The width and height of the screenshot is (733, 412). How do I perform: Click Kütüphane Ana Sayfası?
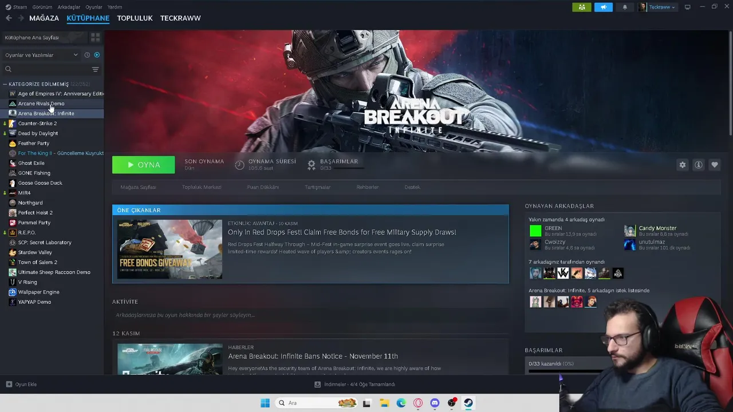[x=44, y=37]
